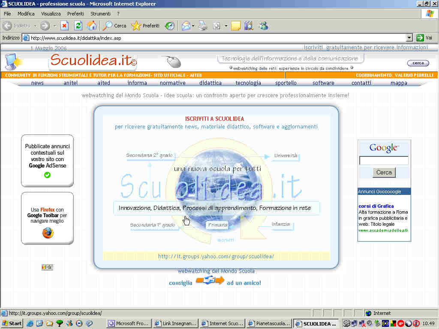Refresh the page with the green arrows icon
The height and width of the screenshot is (329, 439).
pyautogui.click(x=78, y=26)
